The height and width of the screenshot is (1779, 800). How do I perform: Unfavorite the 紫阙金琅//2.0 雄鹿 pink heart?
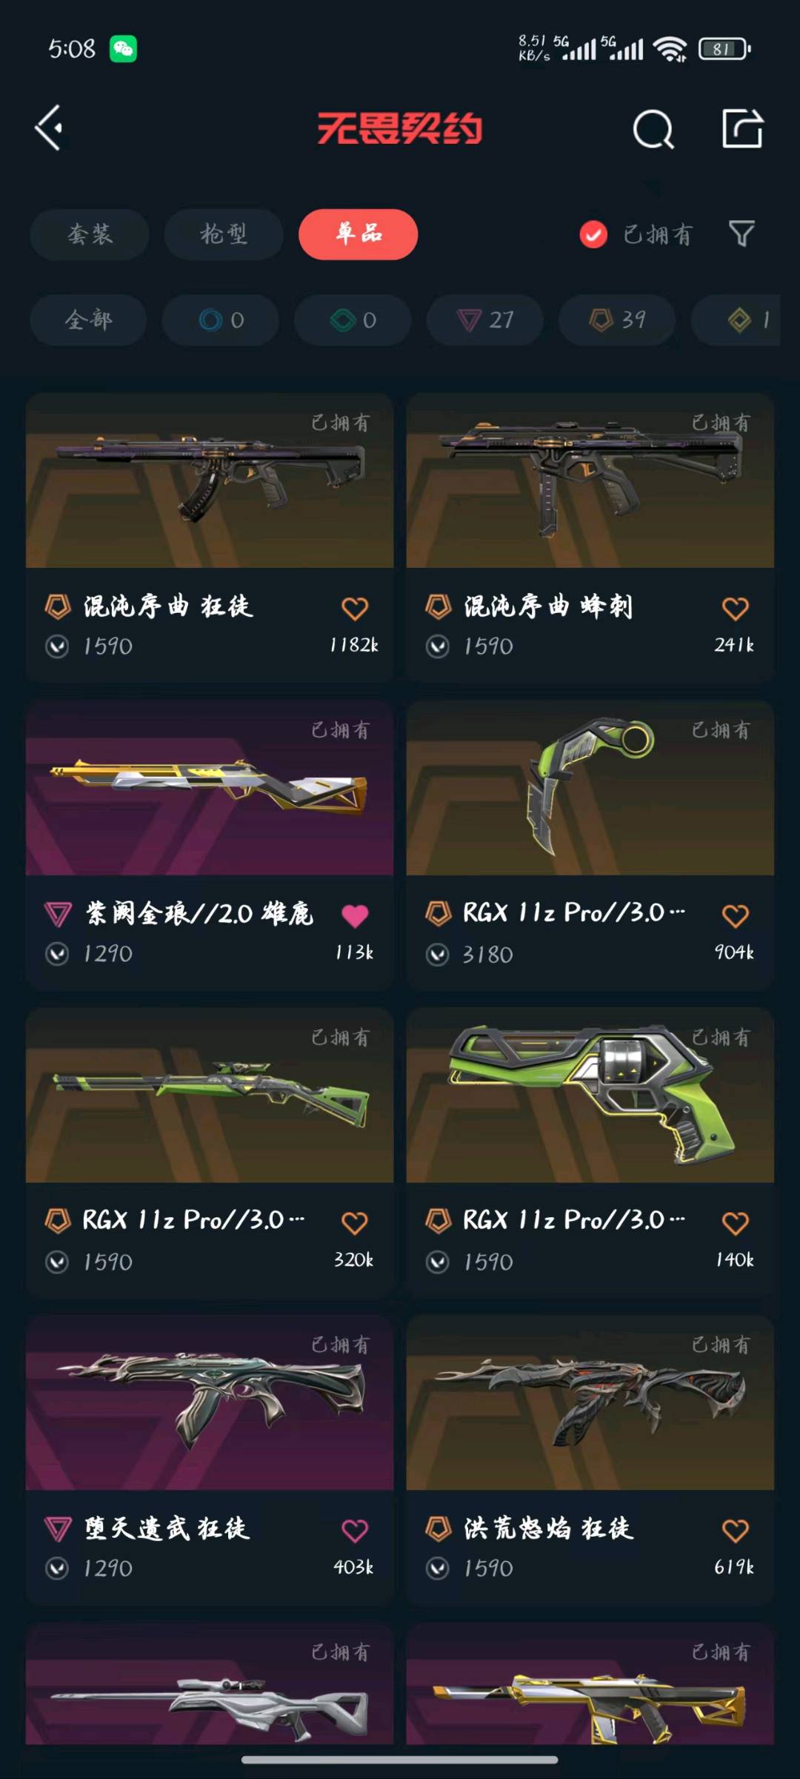pos(355,916)
